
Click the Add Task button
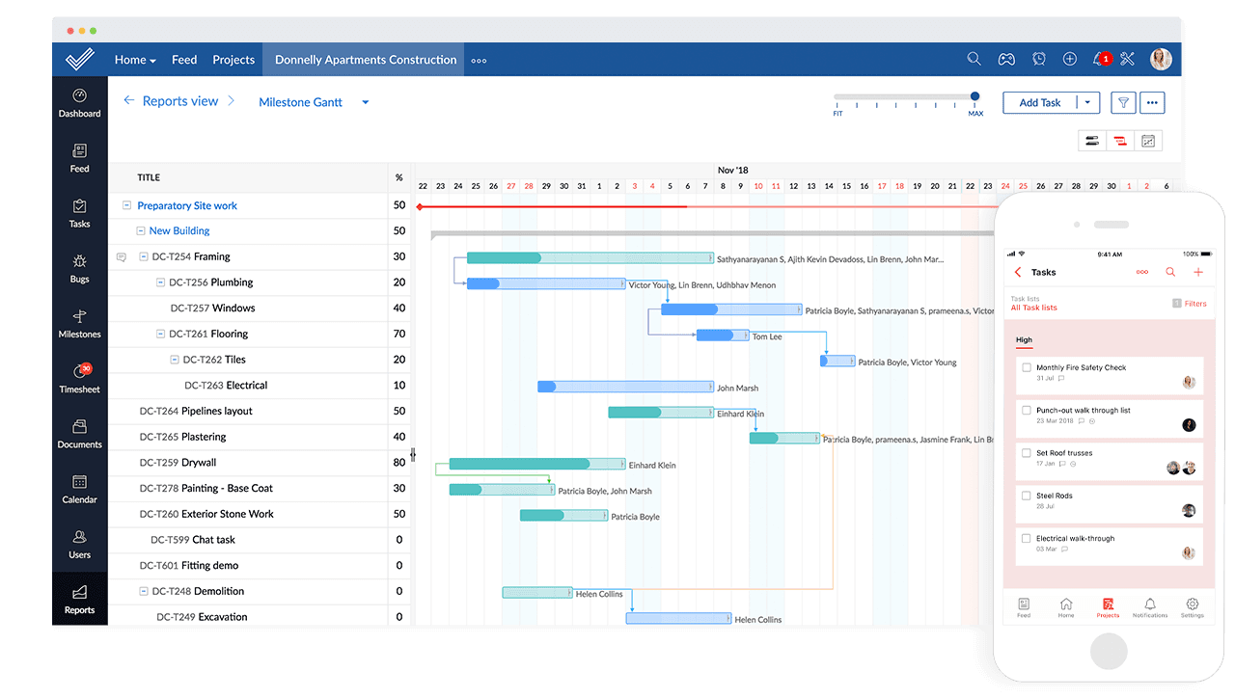coord(1039,103)
